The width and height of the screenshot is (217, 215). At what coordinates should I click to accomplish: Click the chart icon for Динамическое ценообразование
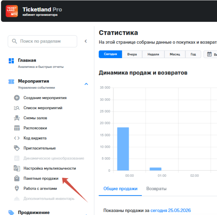pos(17,158)
